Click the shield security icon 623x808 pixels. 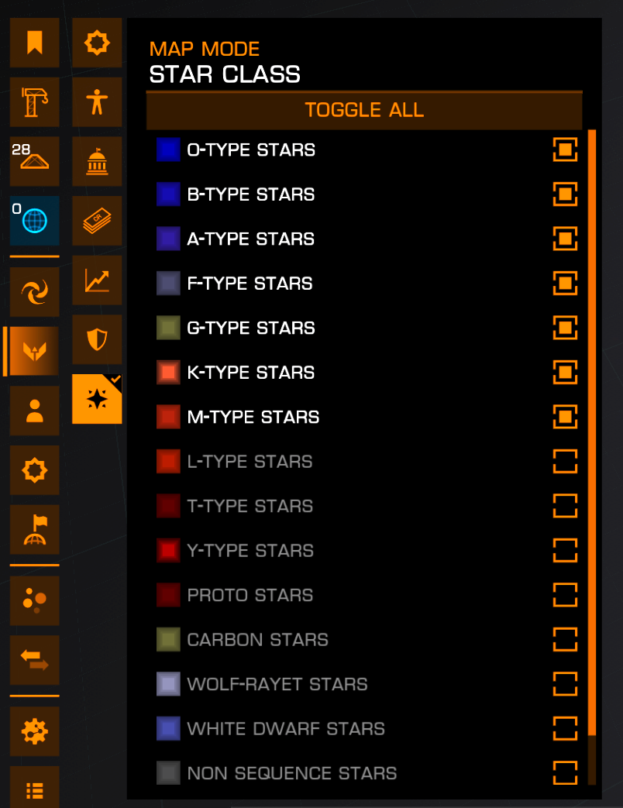coord(97,339)
